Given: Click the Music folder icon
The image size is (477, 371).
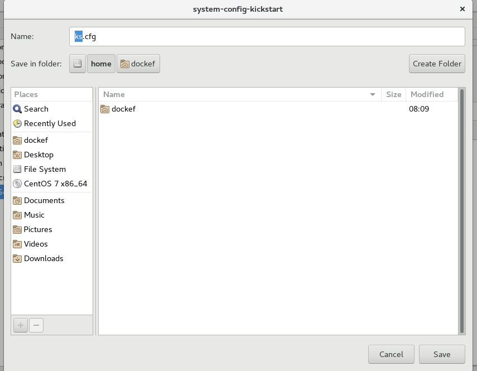Looking at the screenshot, I should point(17,215).
